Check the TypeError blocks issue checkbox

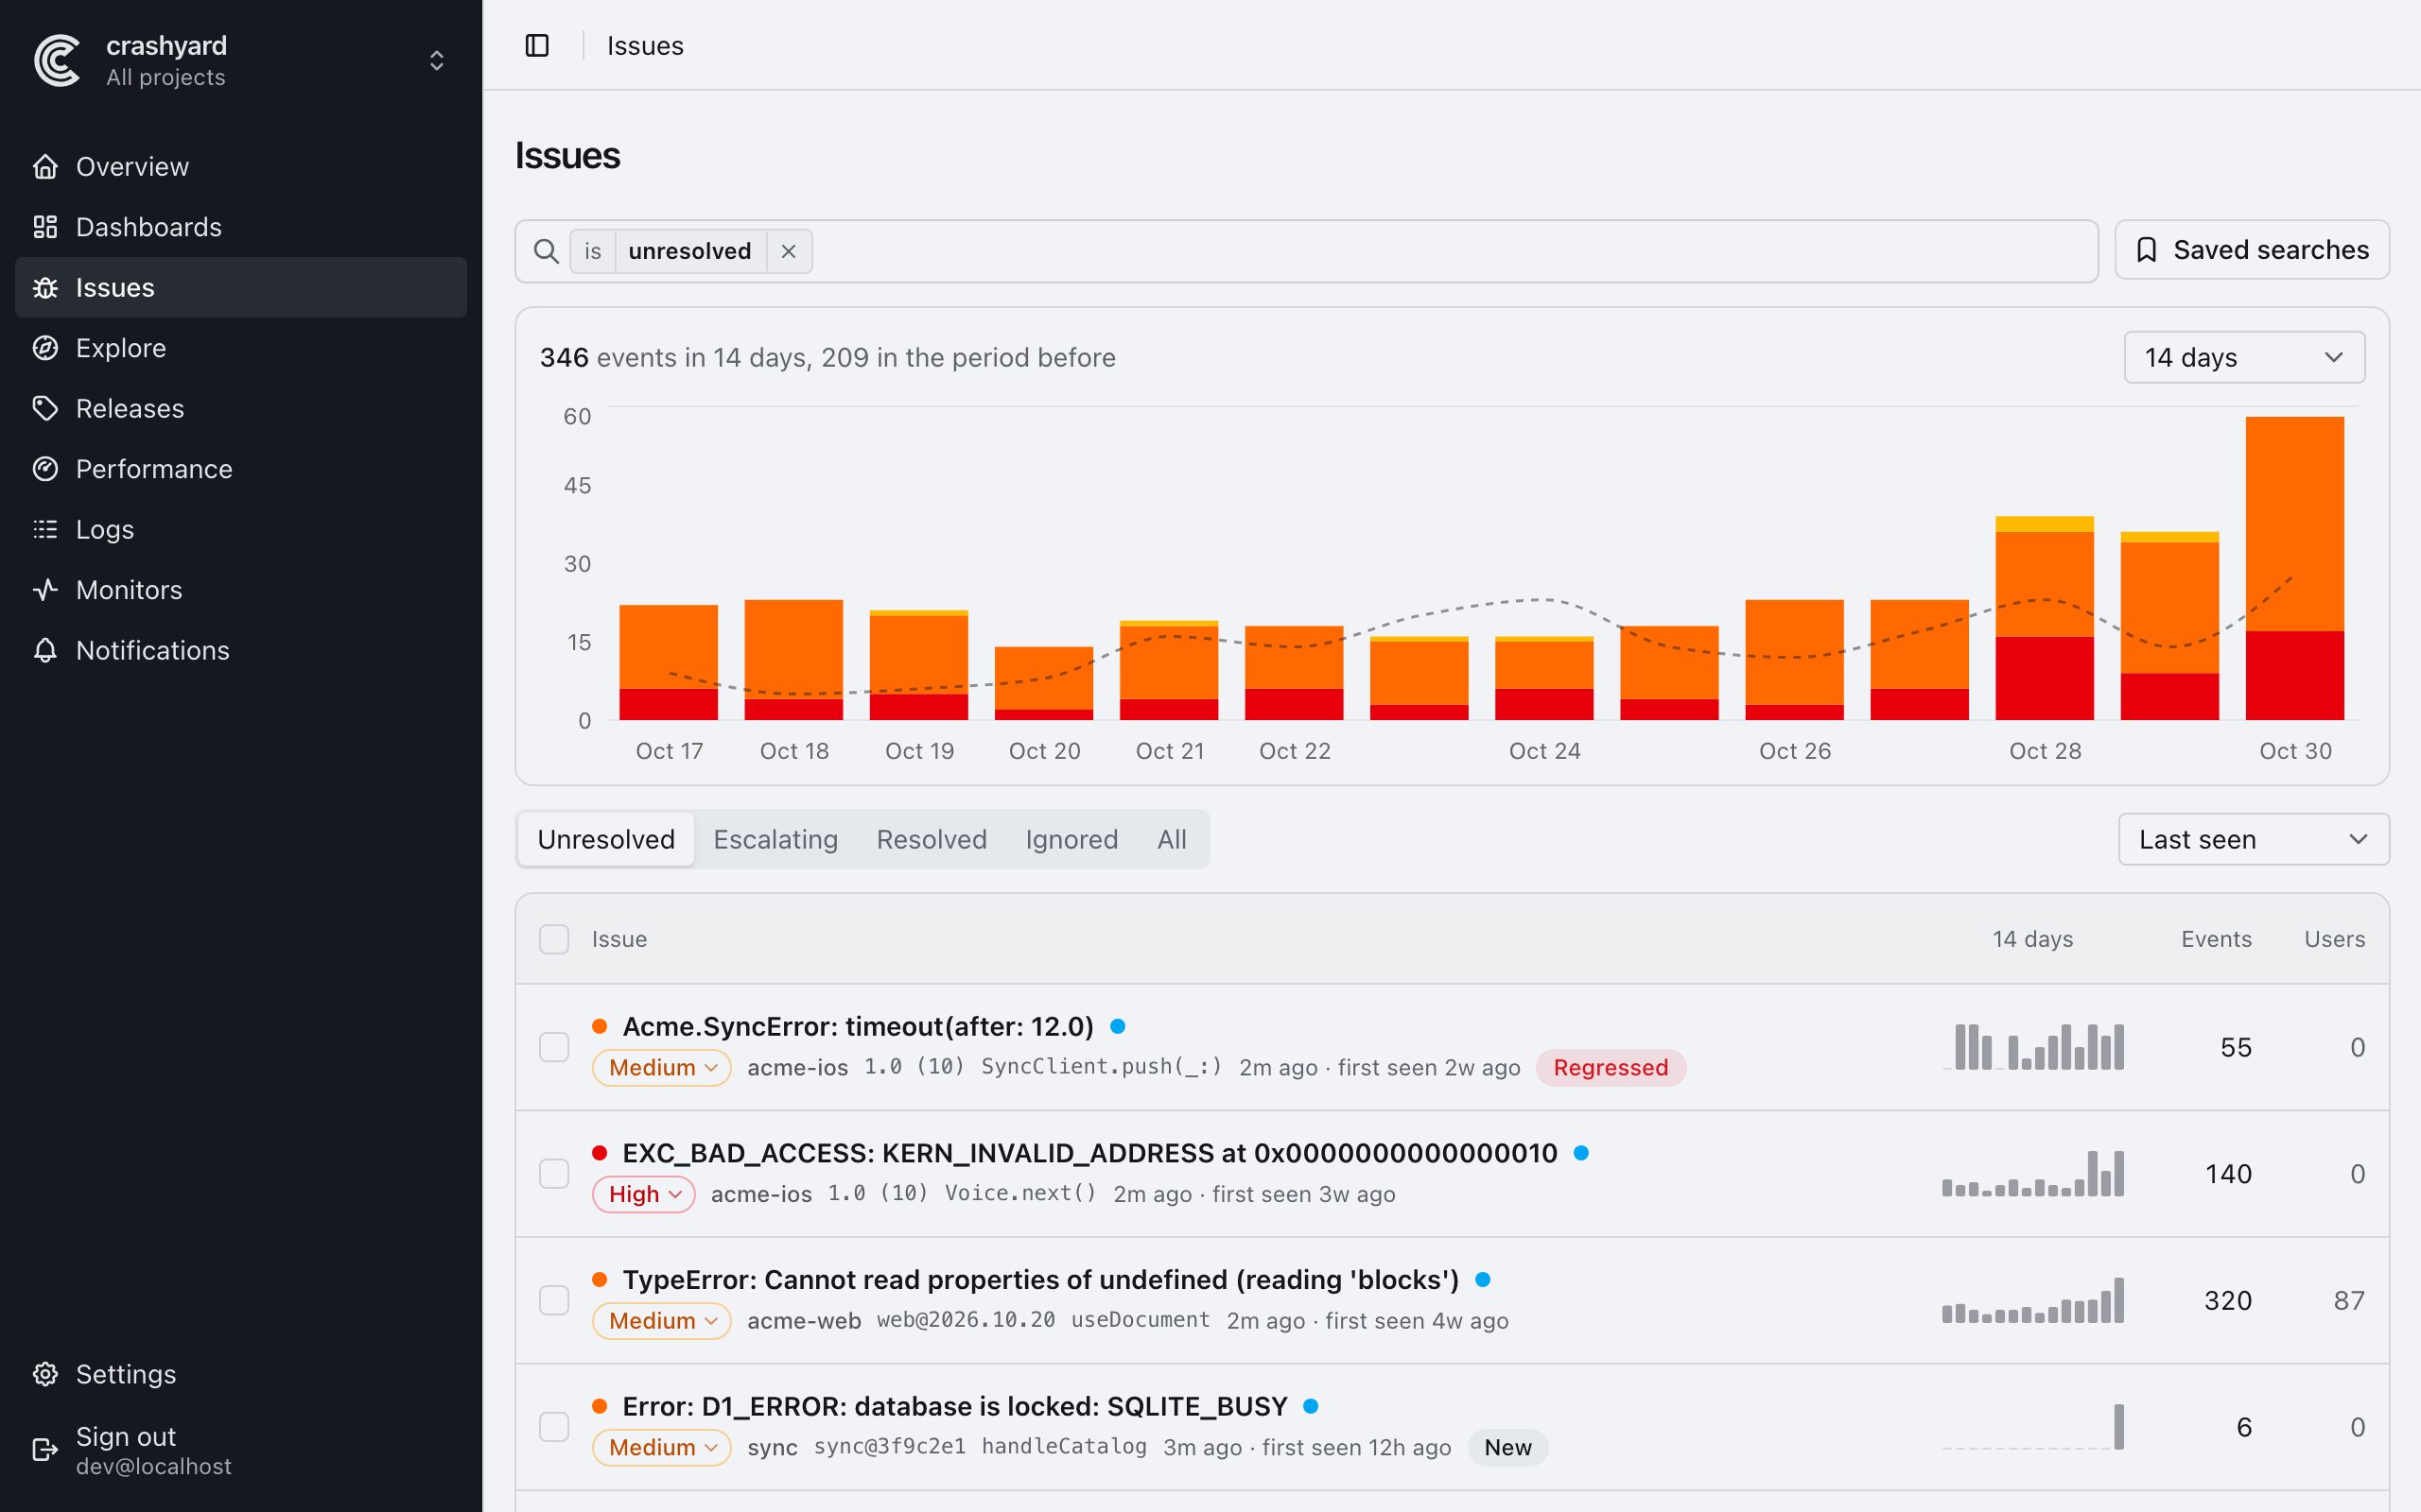554,1300
